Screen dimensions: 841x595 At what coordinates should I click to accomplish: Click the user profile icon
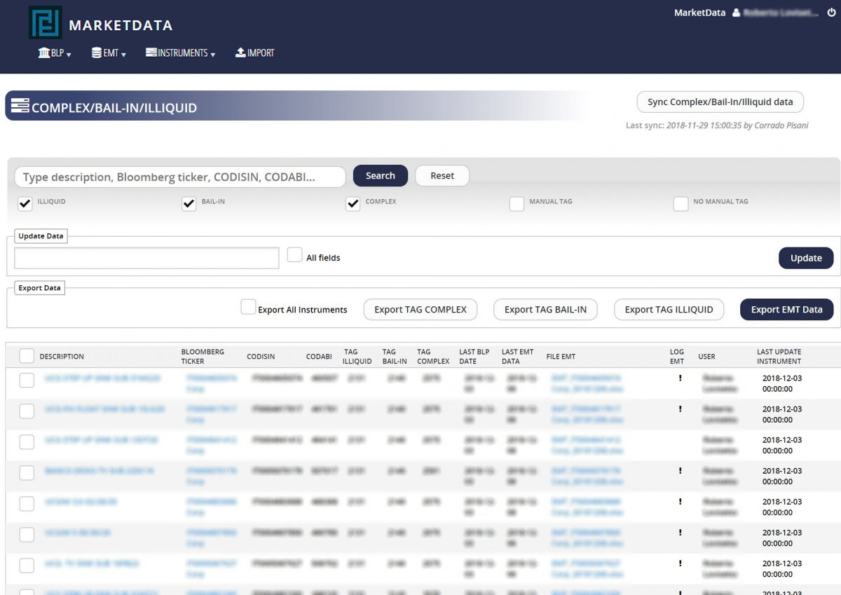click(736, 13)
